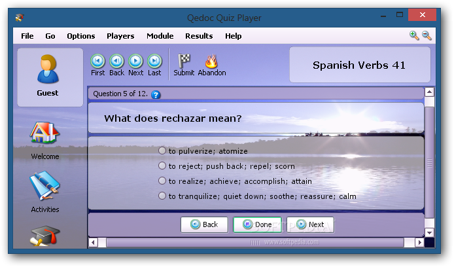Open the Players menu
Image resolution: width=454 pixels, height=267 pixels.
[120, 36]
